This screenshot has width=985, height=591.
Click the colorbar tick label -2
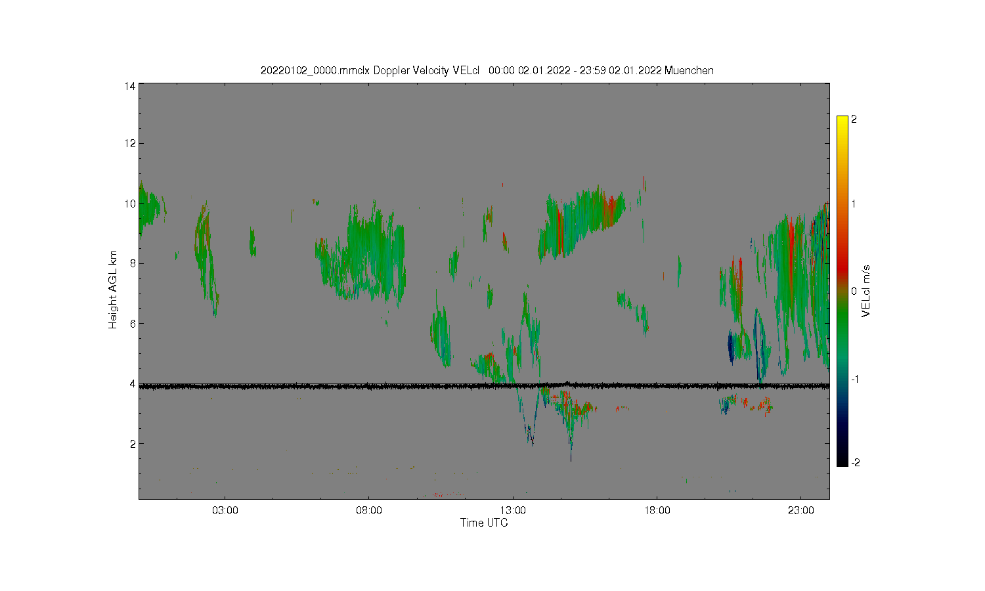coord(855,463)
